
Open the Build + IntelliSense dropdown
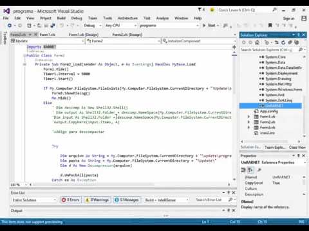pos(167,200)
